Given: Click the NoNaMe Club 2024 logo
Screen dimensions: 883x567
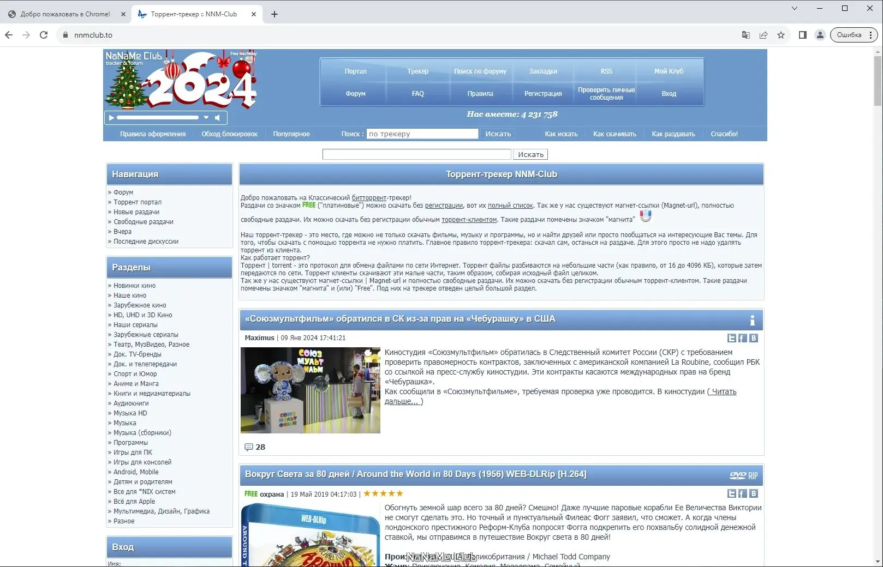Looking at the screenshot, I should pyautogui.click(x=181, y=80).
